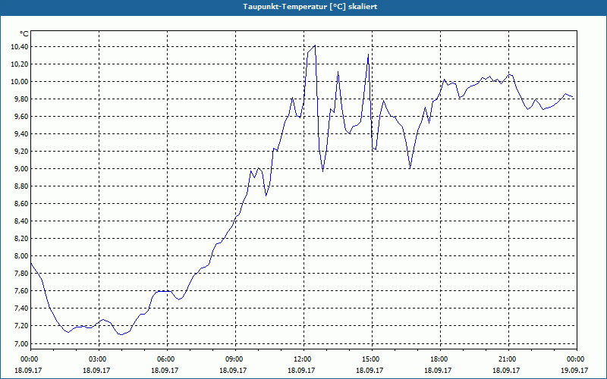Pick the y-axis value '8,80'

click(22, 186)
